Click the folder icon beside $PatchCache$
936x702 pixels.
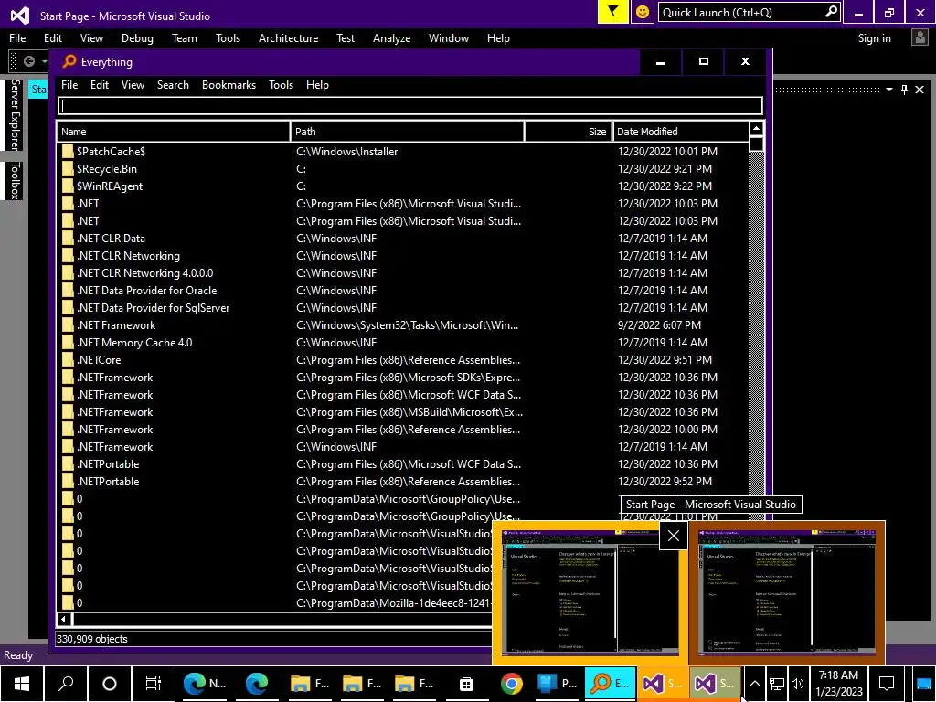click(x=68, y=151)
